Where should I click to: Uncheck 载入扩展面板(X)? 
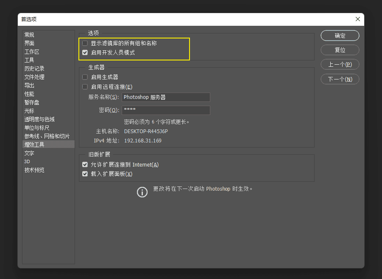coord(85,173)
